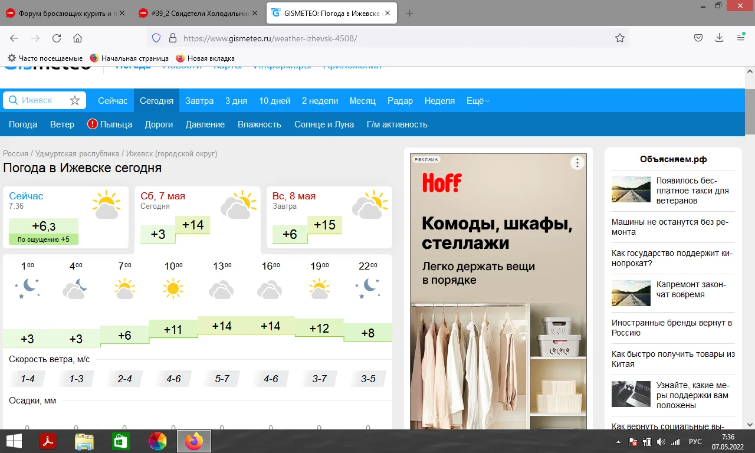
Task: Click inside the browser address bar
Action: (354, 37)
